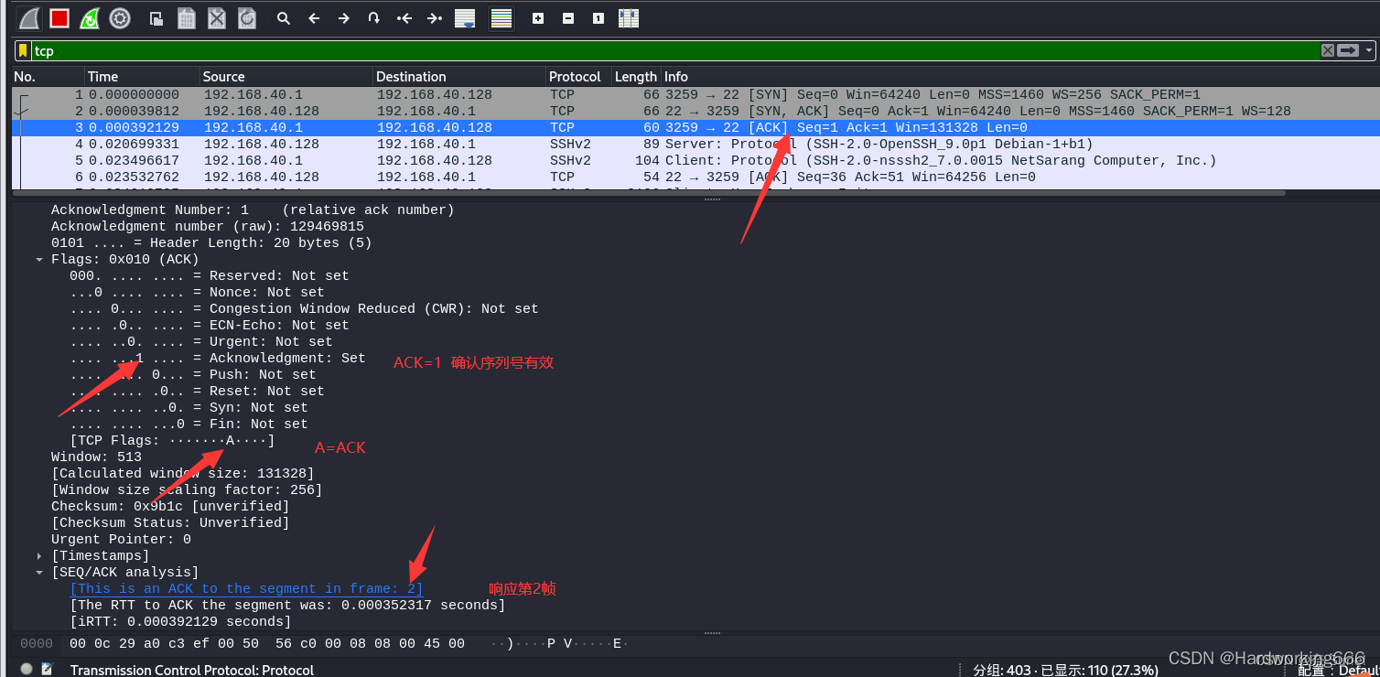The image size is (1380, 677).
Task: Select packet 1 SYN row
Action: pyautogui.click(x=694, y=94)
